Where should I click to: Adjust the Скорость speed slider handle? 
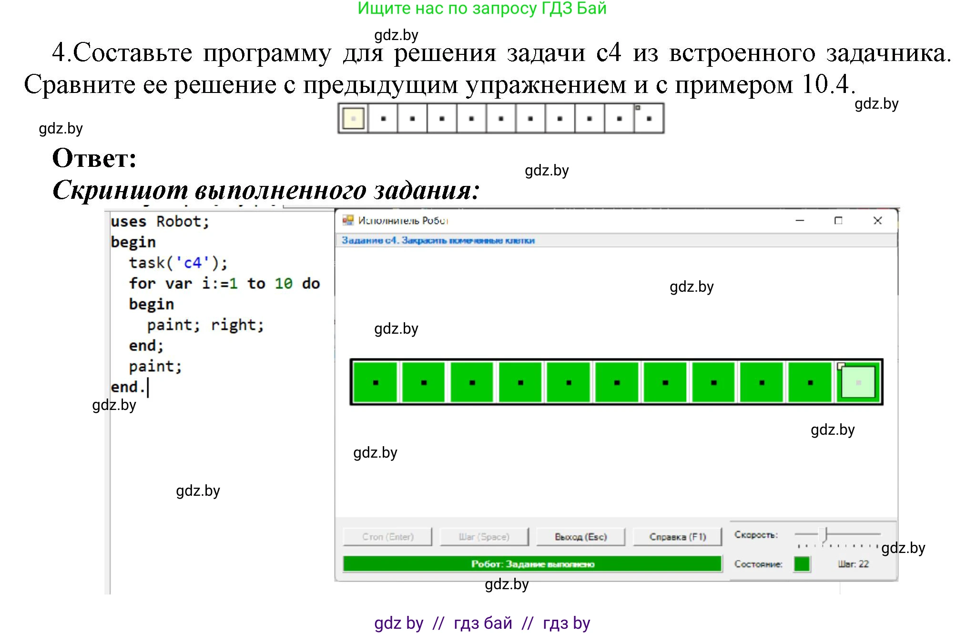[823, 534]
